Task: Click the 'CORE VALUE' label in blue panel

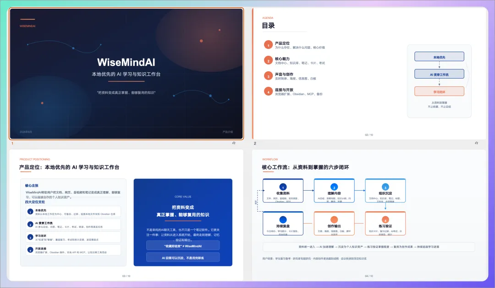Action: 183,197
